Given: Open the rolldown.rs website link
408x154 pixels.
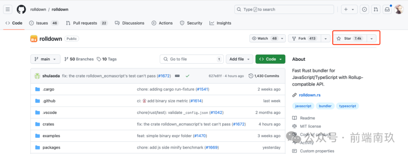Looking at the screenshot, I should (x=310, y=95).
